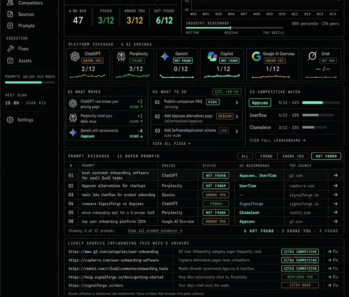This screenshot has height=297, width=349.
Task: Click the Sources document icon
Action: (10, 14)
